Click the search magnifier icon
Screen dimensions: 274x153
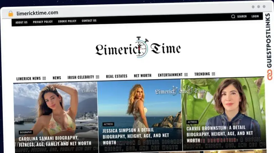click(233, 16)
